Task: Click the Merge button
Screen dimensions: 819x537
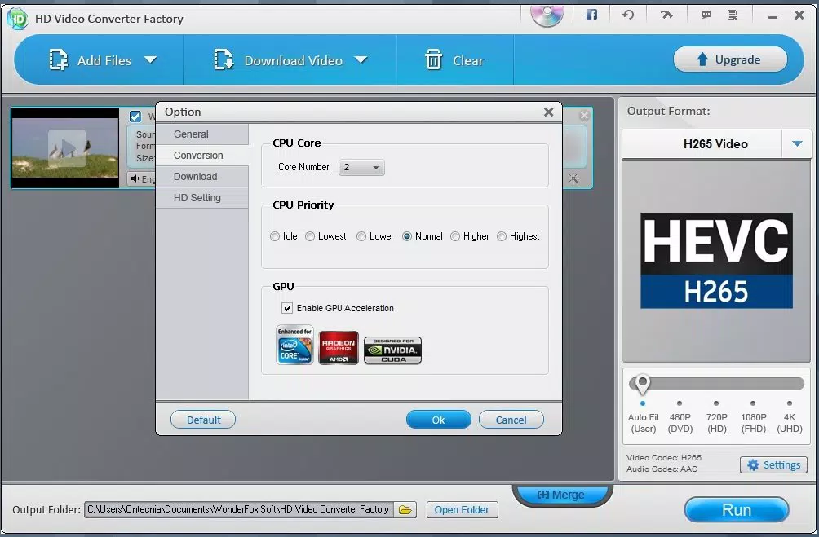Action: coord(562,495)
